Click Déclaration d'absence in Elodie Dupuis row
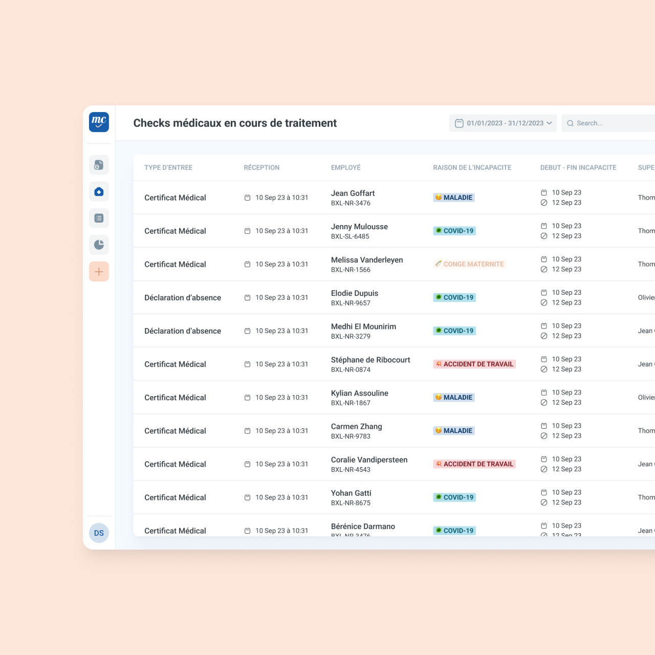The height and width of the screenshot is (655, 655). click(183, 297)
